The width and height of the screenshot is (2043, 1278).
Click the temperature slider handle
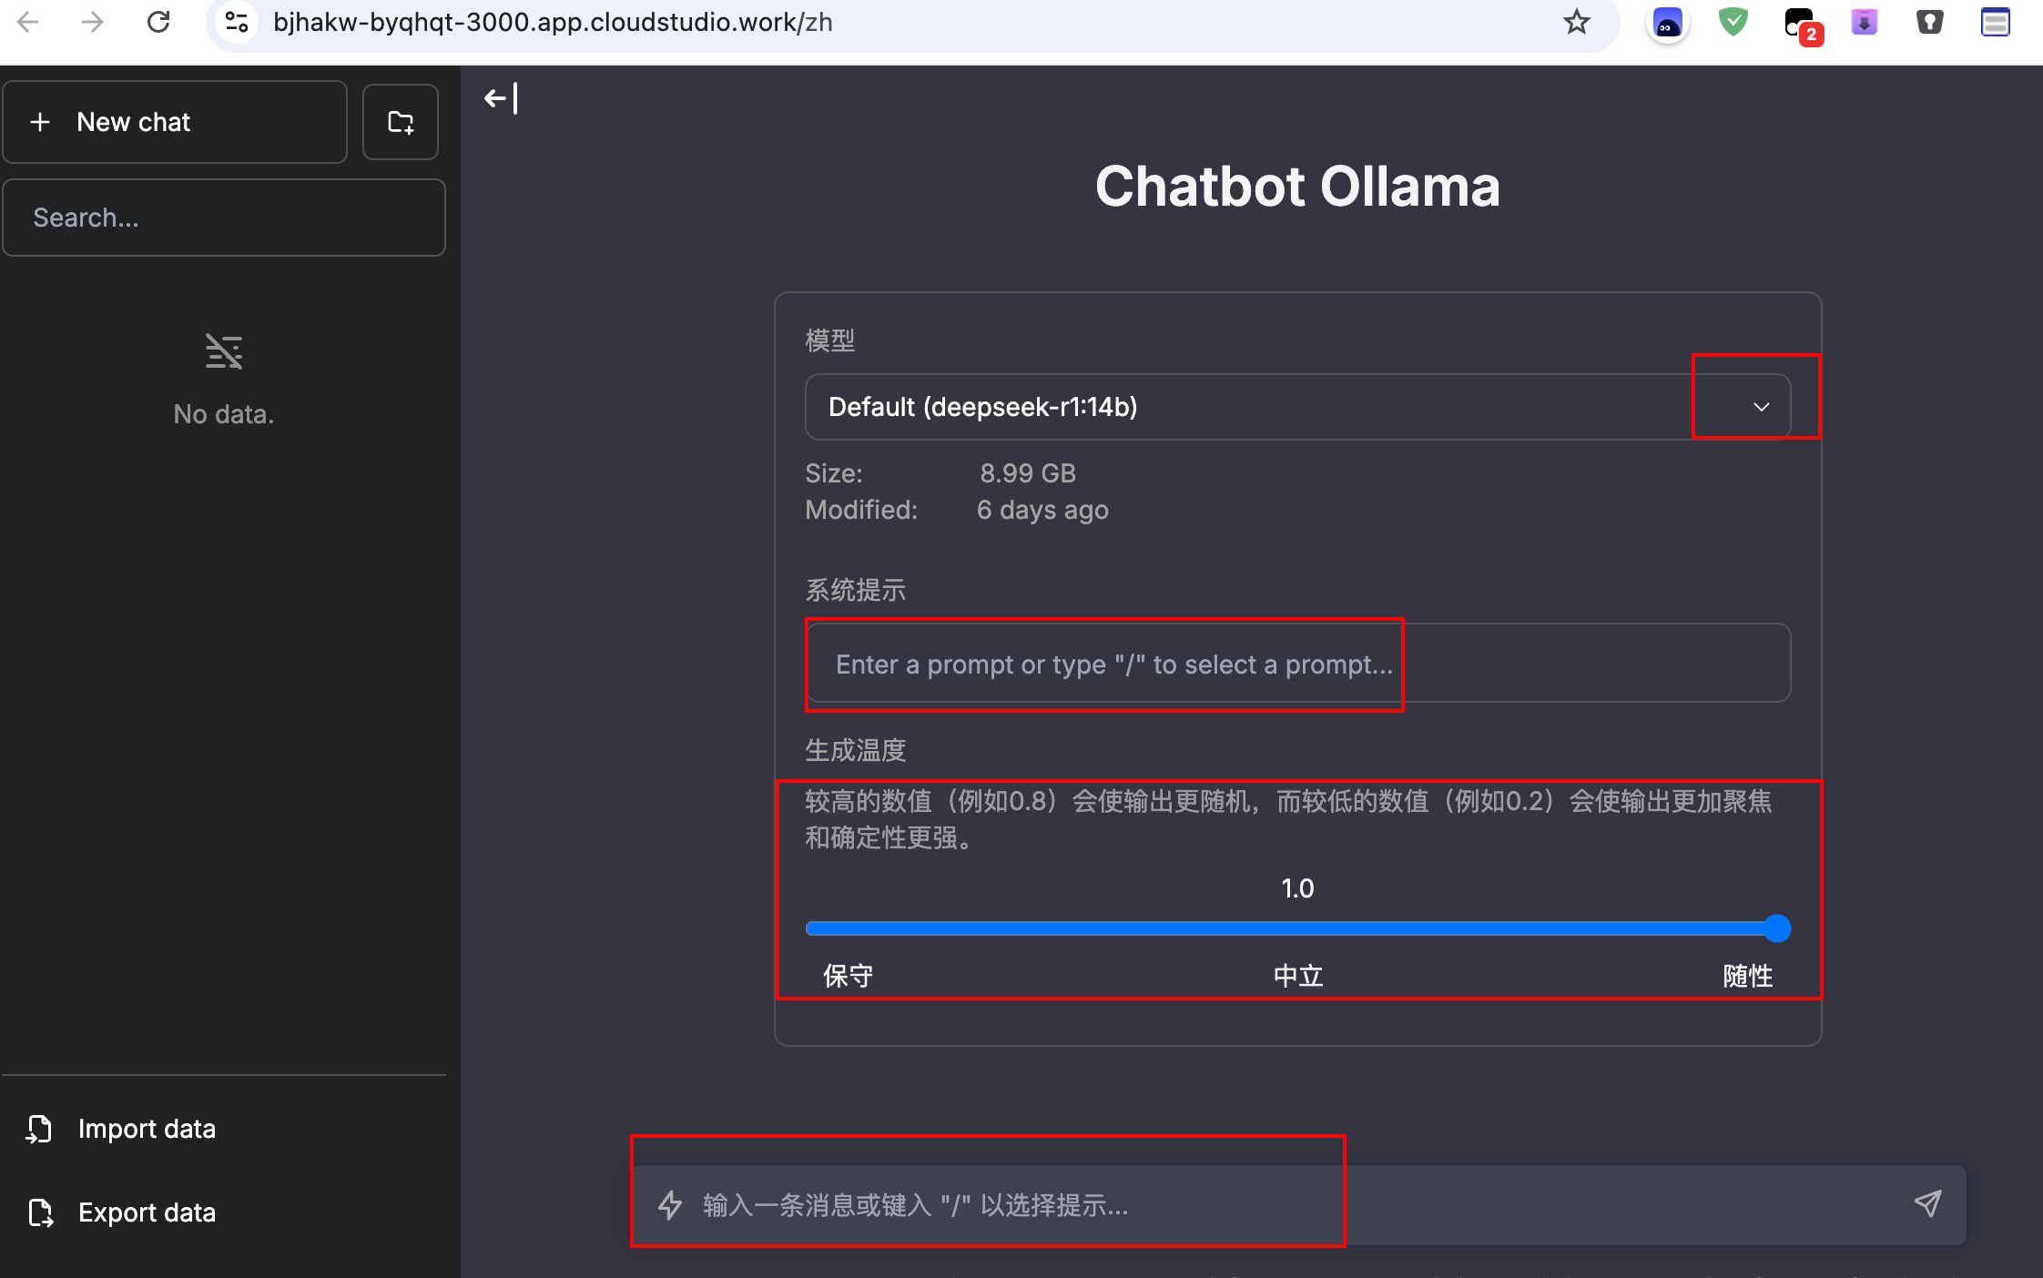click(1776, 928)
